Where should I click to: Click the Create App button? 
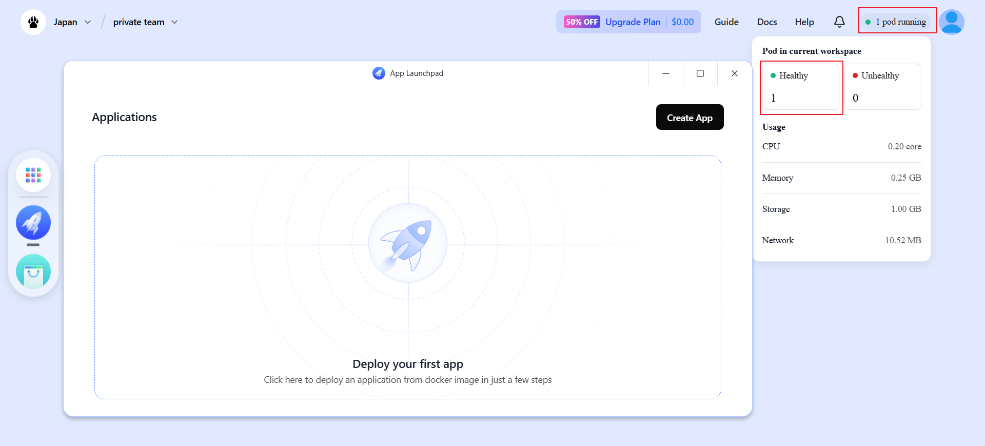pyautogui.click(x=689, y=118)
